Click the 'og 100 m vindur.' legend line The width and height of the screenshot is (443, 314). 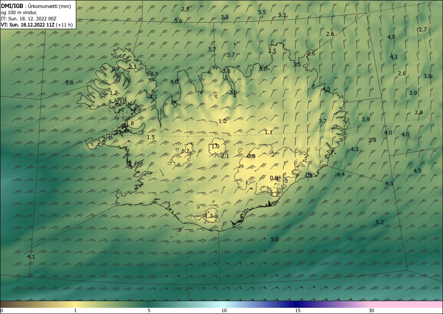[x=19, y=12]
